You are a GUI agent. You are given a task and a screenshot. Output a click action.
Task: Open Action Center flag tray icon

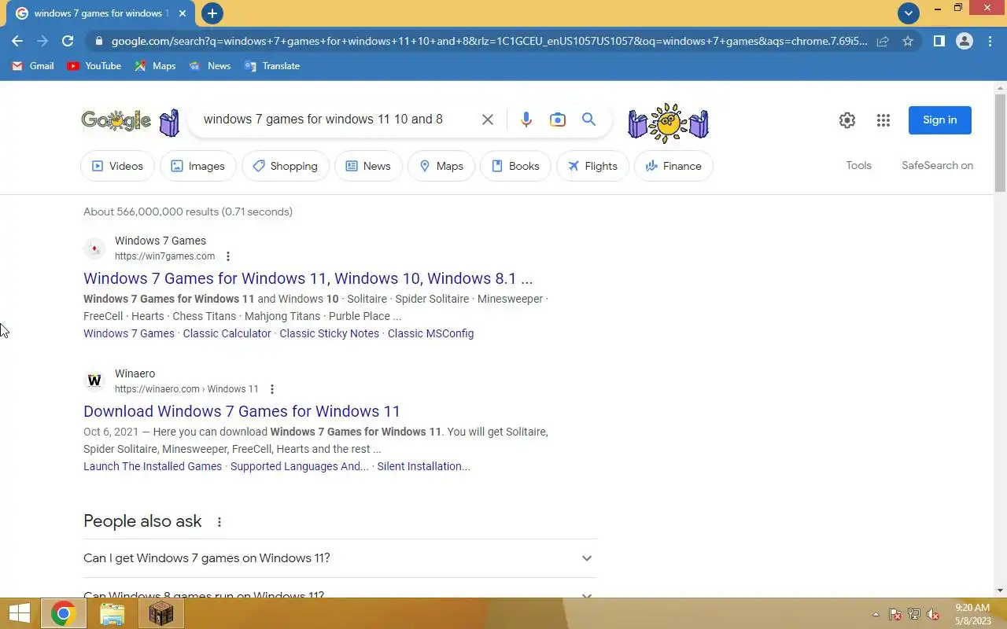[895, 615]
